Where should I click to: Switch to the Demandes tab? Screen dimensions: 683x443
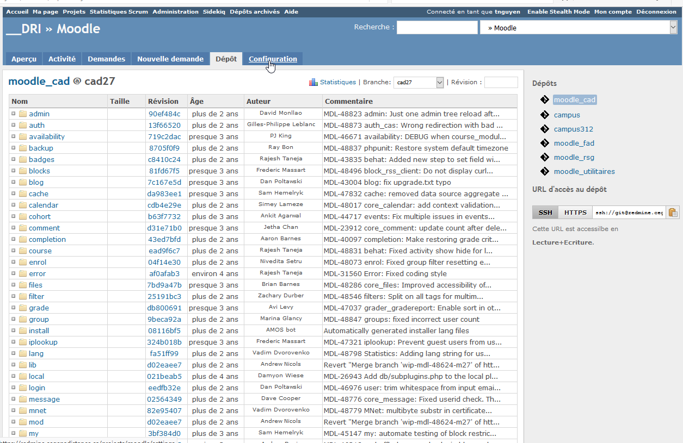pos(106,59)
